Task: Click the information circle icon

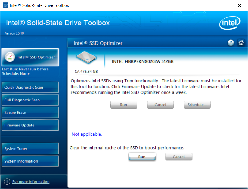Action: pos(7,182)
